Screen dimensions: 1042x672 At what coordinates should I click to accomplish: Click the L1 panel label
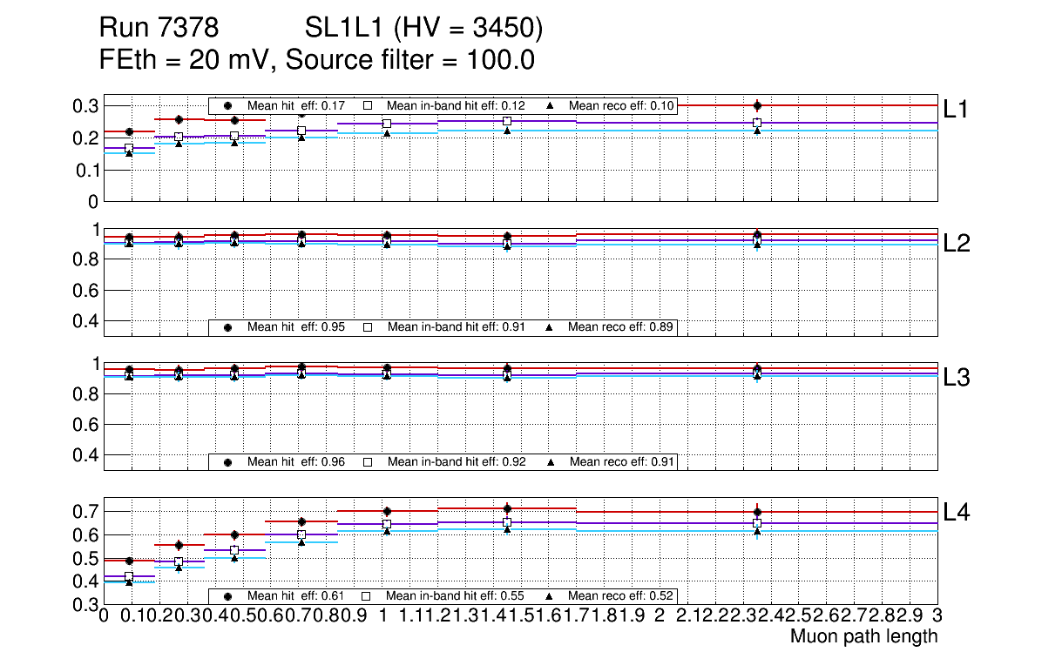coord(956,109)
